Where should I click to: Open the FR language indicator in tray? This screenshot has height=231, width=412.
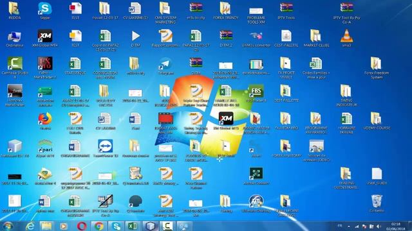(340, 225)
